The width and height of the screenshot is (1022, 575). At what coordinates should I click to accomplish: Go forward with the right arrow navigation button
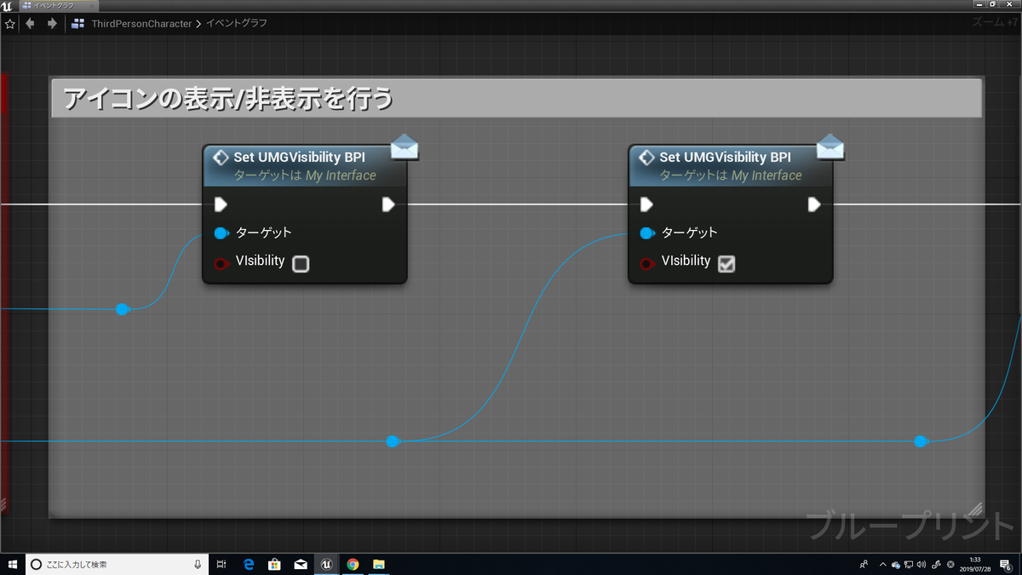click(x=52, y=24)
